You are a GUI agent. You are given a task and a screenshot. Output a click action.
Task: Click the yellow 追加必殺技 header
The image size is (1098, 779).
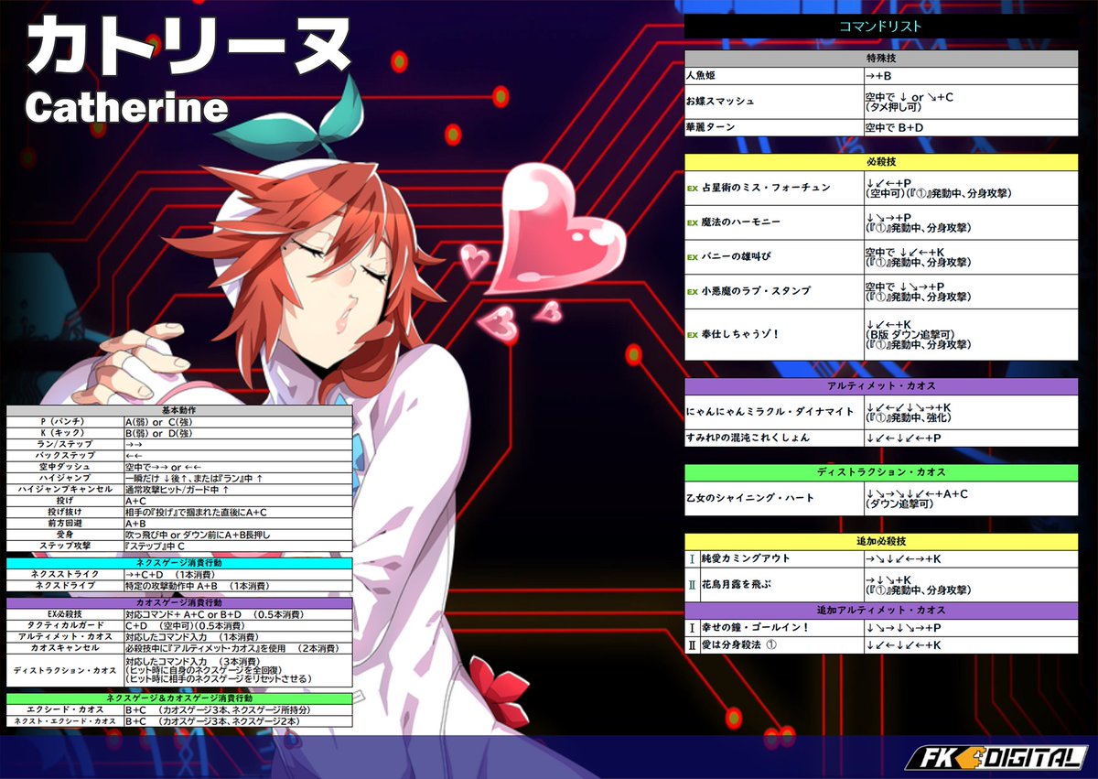coord(881,542)
